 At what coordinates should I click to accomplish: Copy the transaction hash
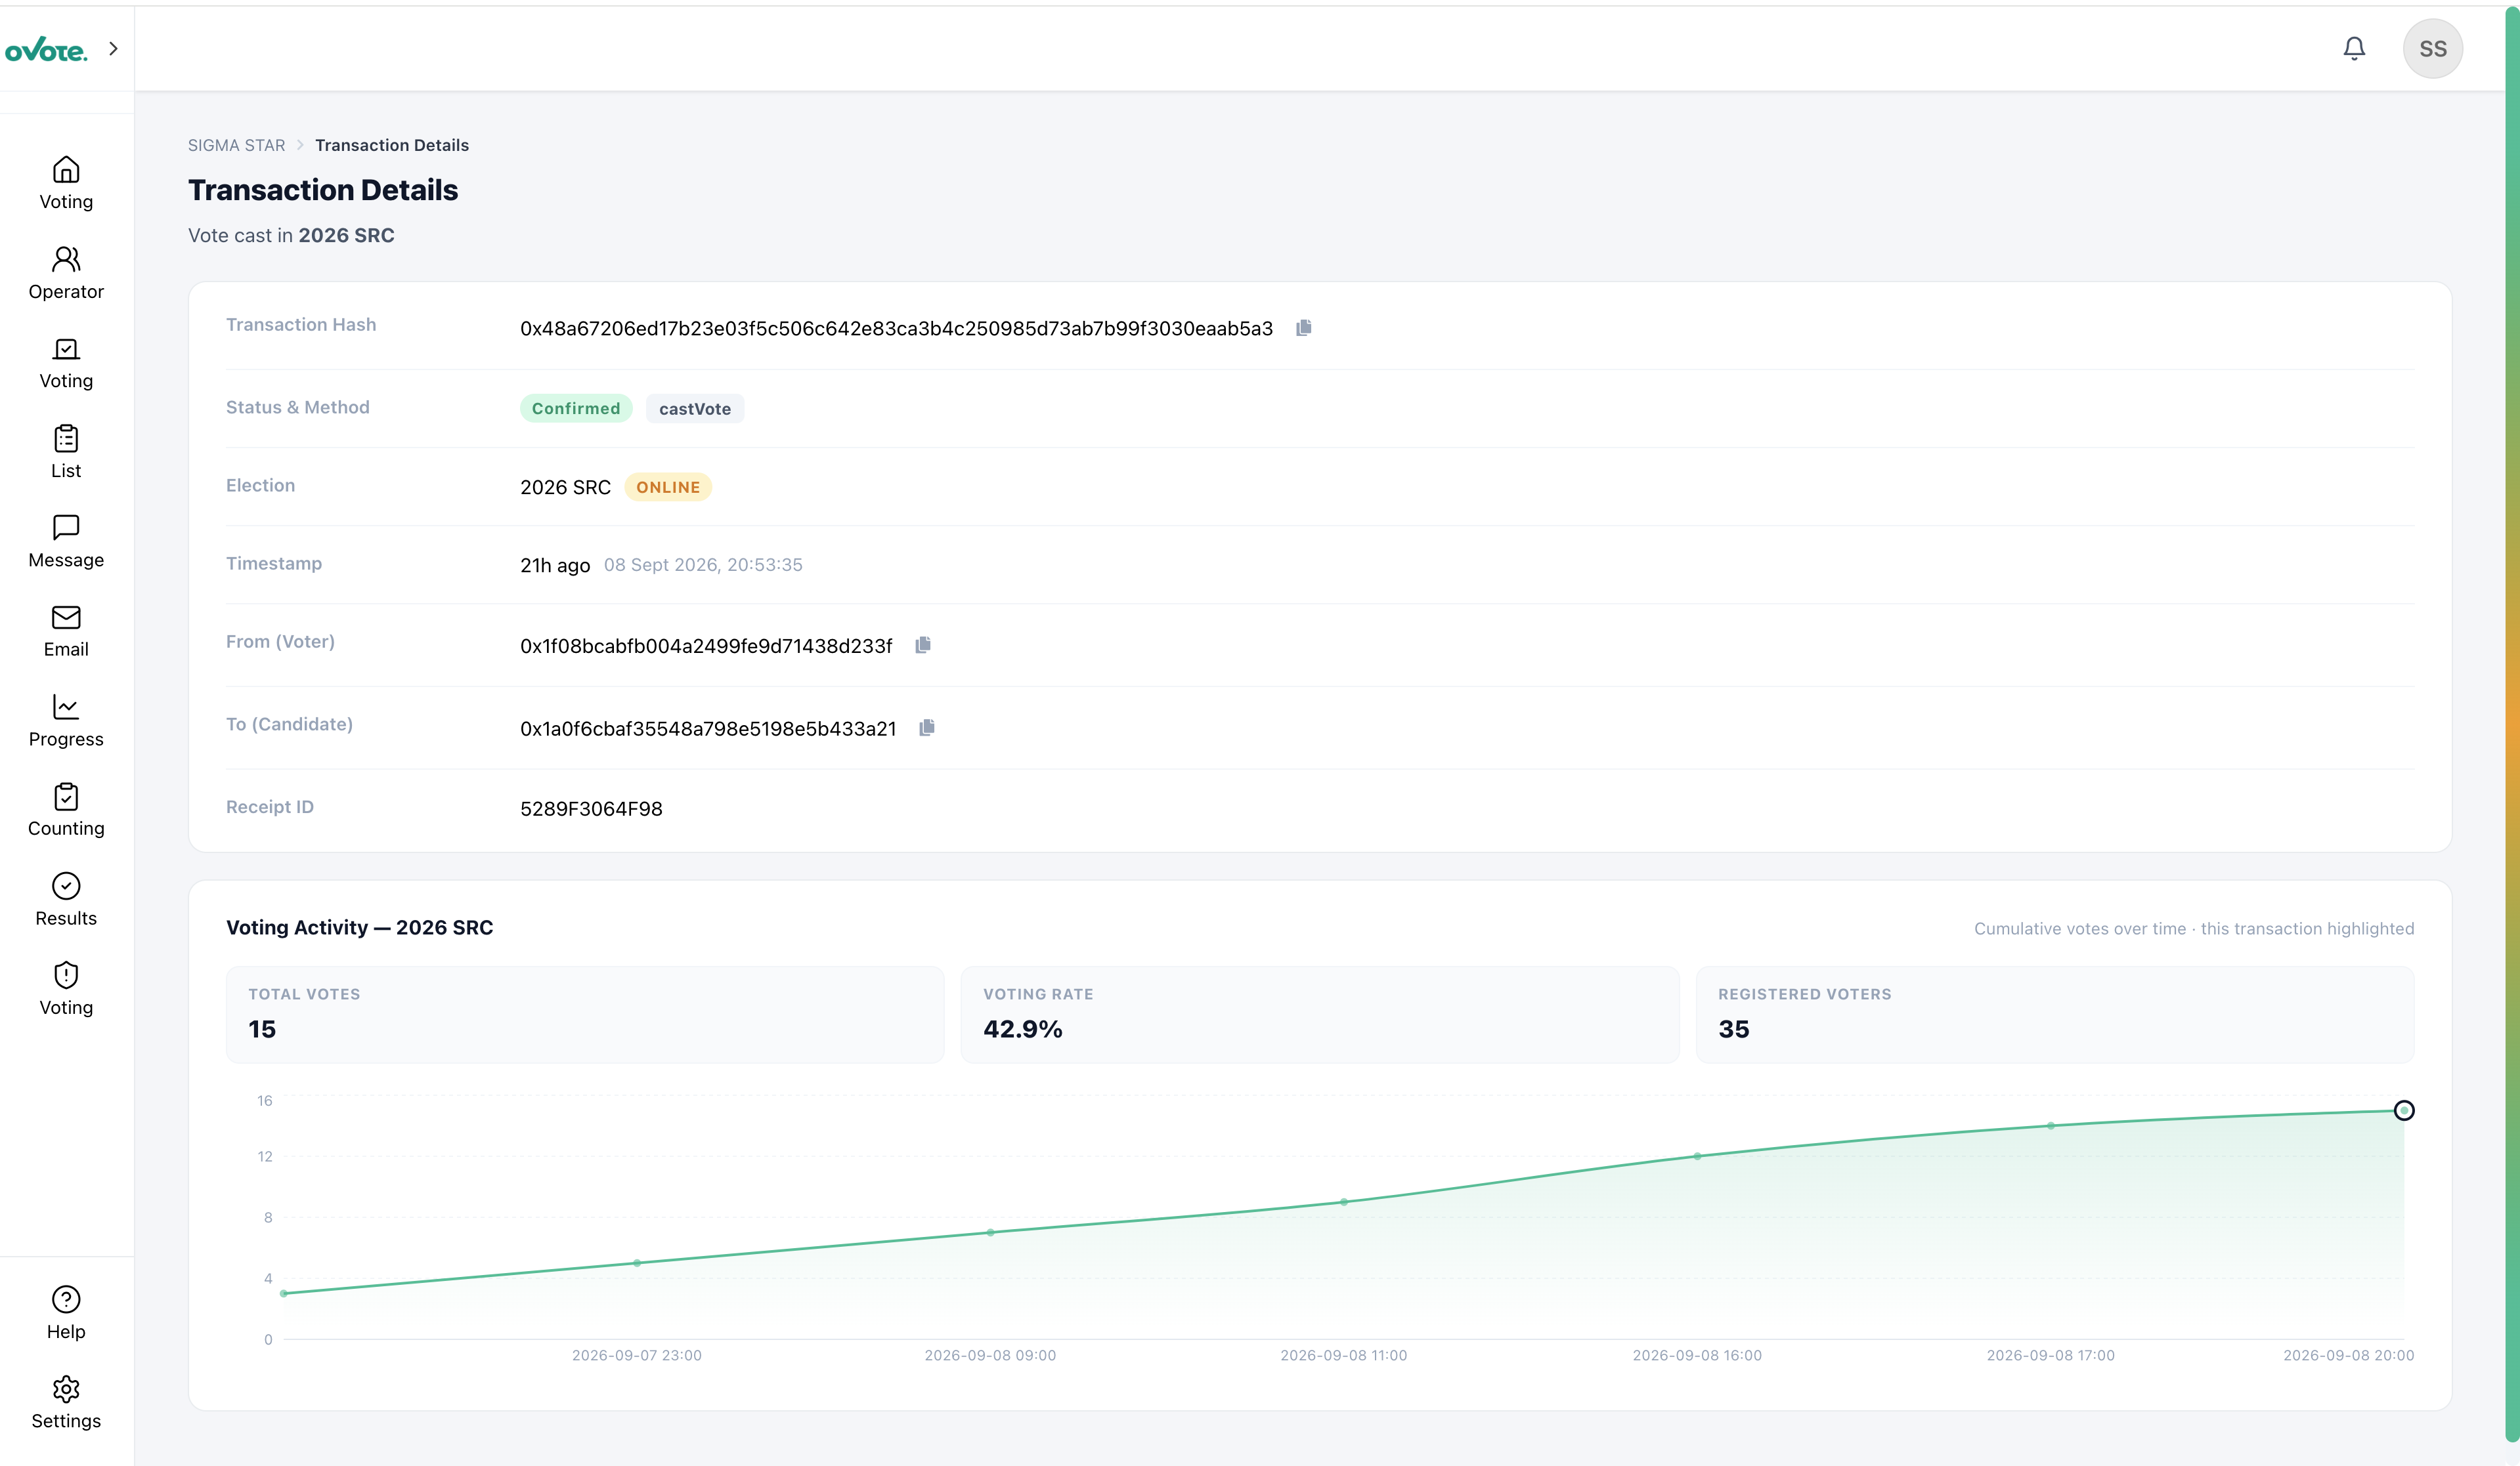(x=1304, y=327)
